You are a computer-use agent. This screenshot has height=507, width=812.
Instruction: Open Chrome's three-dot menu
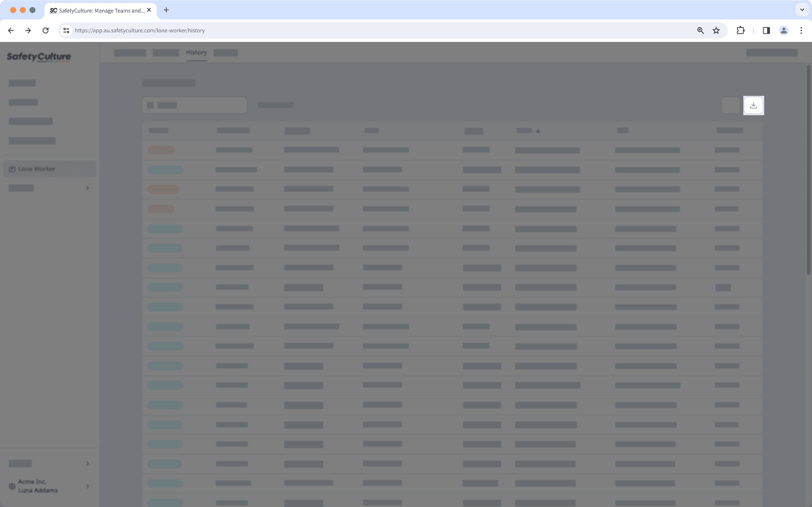[801, 30]
